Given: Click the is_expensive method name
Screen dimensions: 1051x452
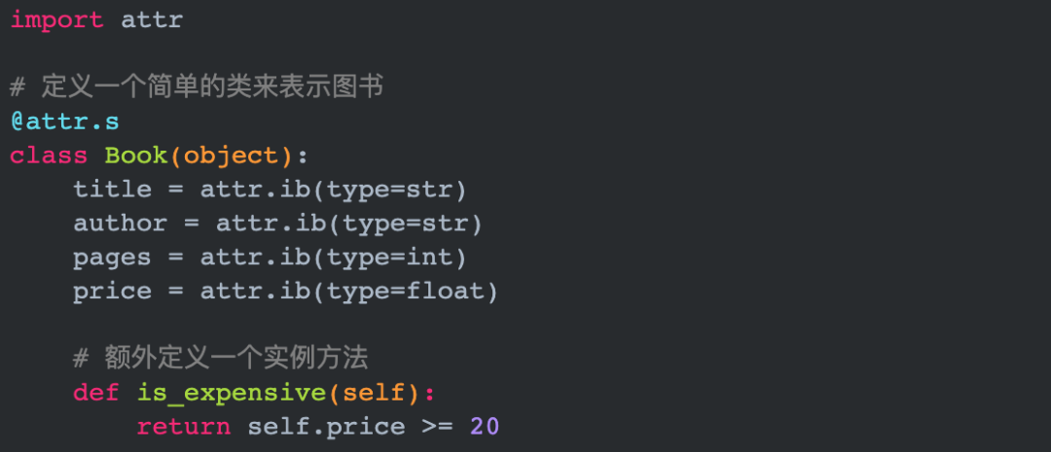Looking at the screenshot, I should (x=232, y=393).
